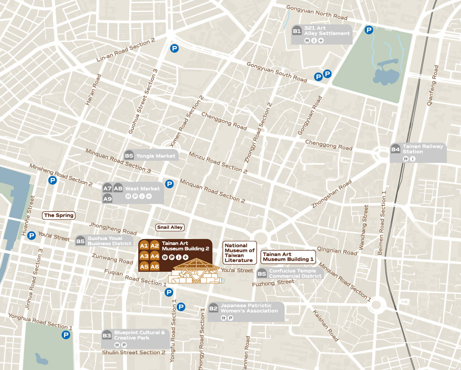Click the B1 badge of 321 Art Alley
The height and width of the screenshot is (370, 461).
click(x=297, y=31)
